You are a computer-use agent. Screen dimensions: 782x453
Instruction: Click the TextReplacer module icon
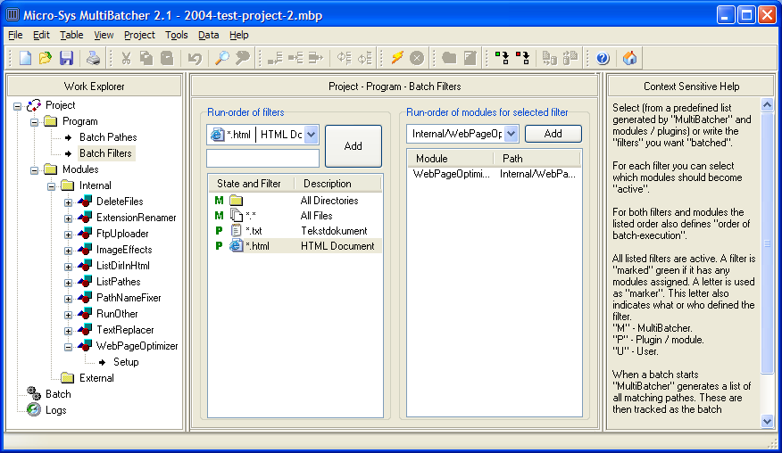[x=85, y=329]
